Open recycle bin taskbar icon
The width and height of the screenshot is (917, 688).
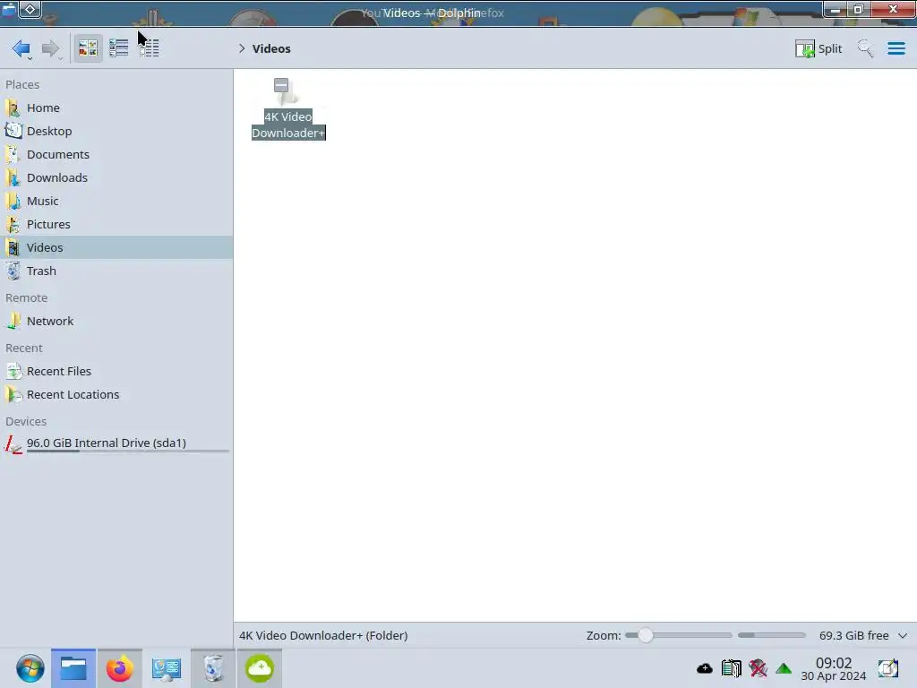[x=213, y=668]
